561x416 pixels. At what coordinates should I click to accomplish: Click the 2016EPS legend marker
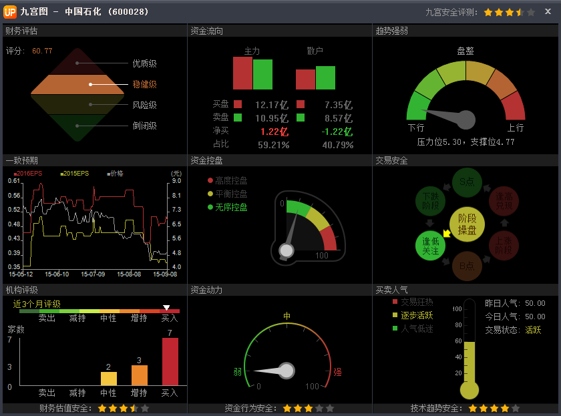pyautogui.click(x=15, y=174)
